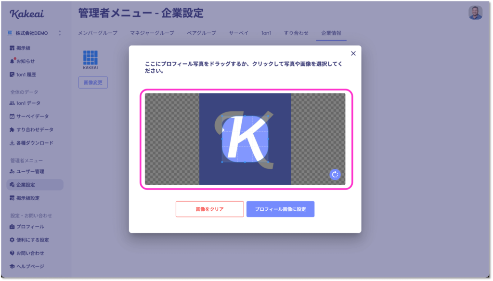Open the user avatar menu
493x281 pixels.
(x=475, y=13)
